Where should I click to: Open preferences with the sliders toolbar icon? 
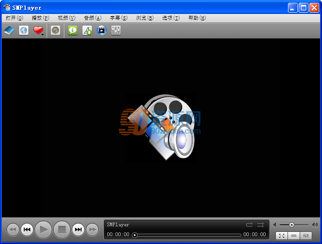116,30
